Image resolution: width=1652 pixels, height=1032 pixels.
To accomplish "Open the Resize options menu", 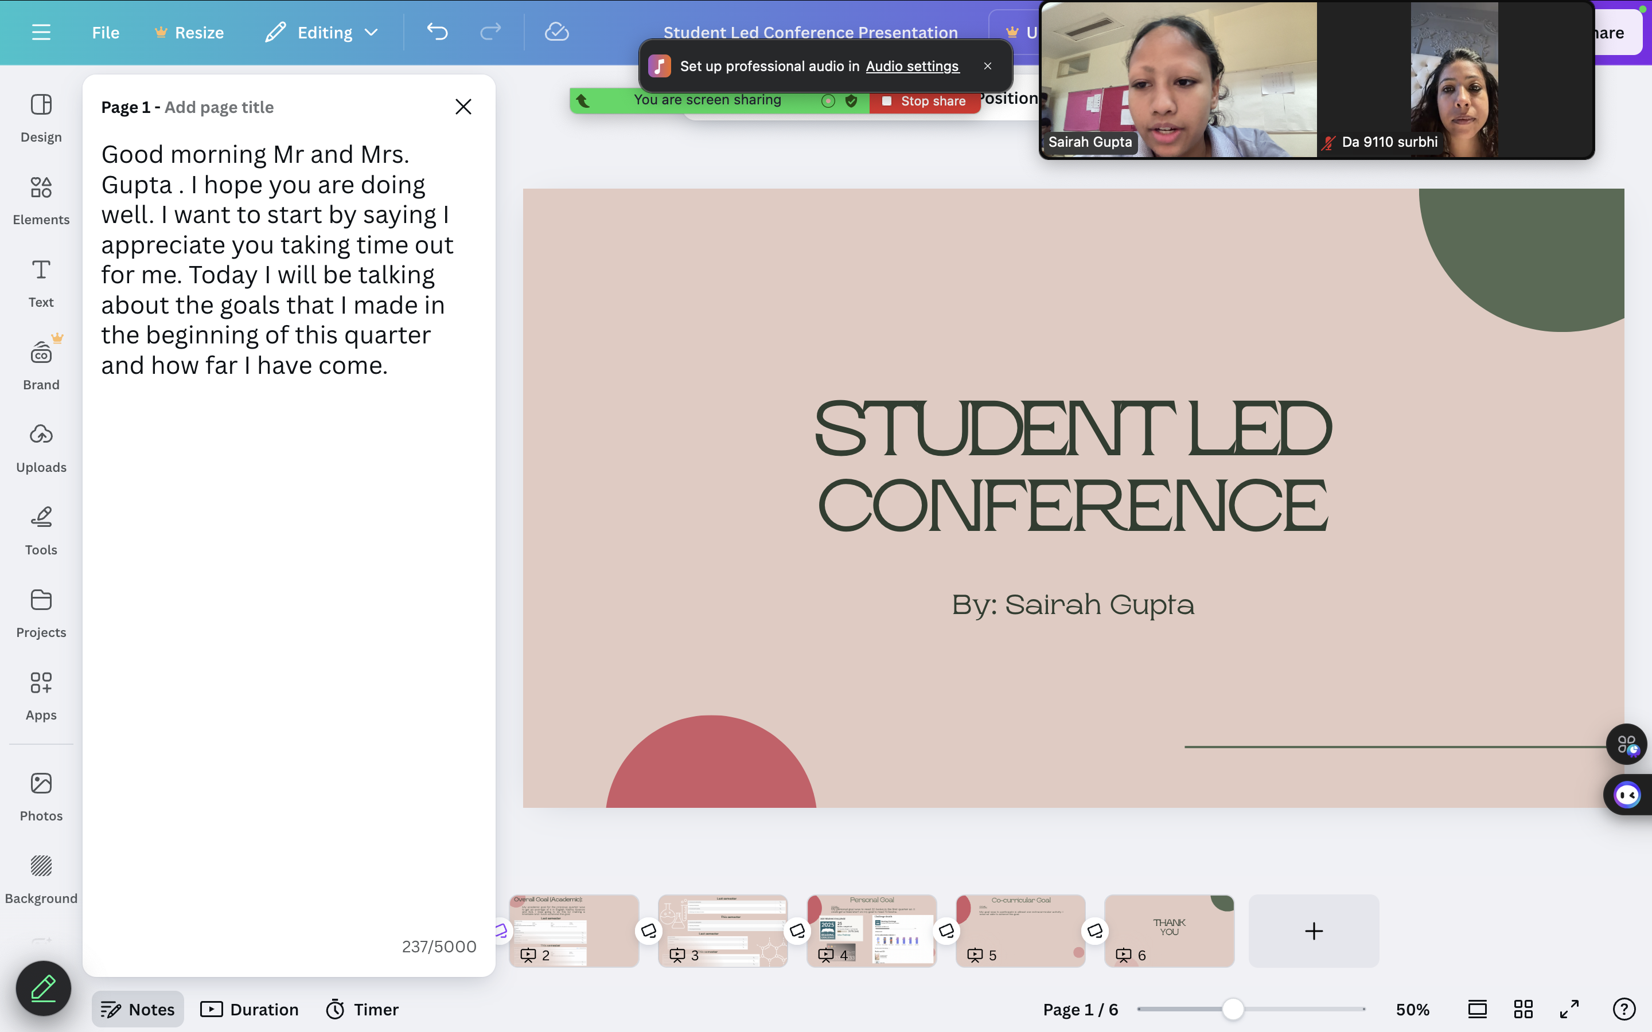I will 189,32.
